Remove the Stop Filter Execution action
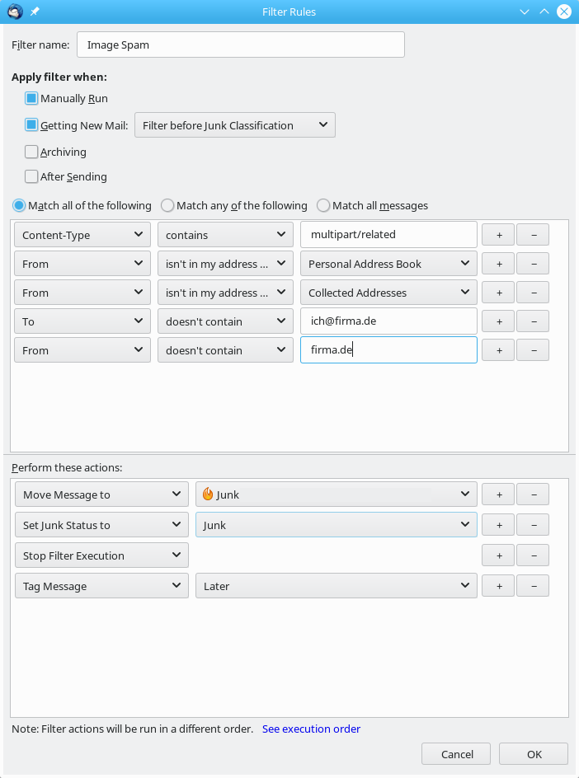 533,555
